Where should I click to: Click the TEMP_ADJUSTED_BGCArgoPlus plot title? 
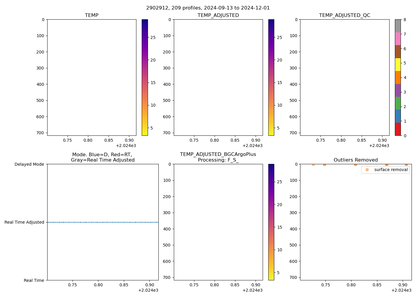click(218, 154)
